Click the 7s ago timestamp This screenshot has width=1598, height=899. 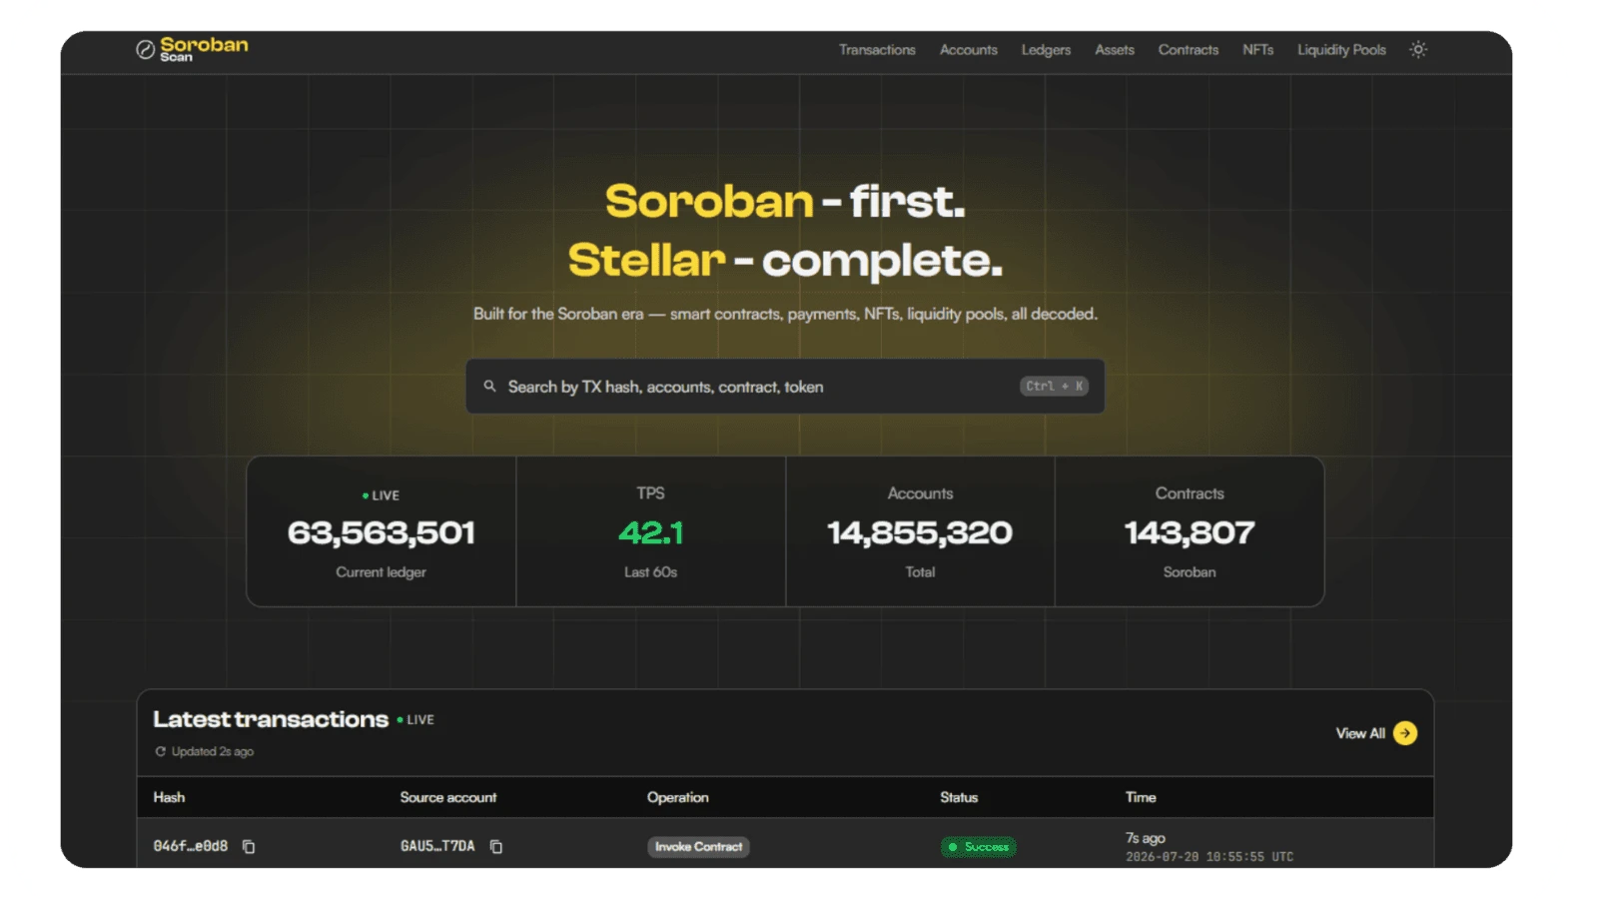click(1146, 838)
